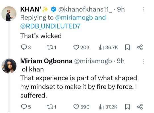This screenshot has height=113, width=154.
Task: Open the @RDB_UNDILUTED7 mention link
Action: tap(50, 26)
